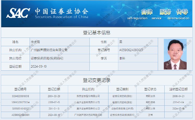Click the 执业机构 label in basic info
The width and height of the screenshot is (195, 120).
click(15, 50)
